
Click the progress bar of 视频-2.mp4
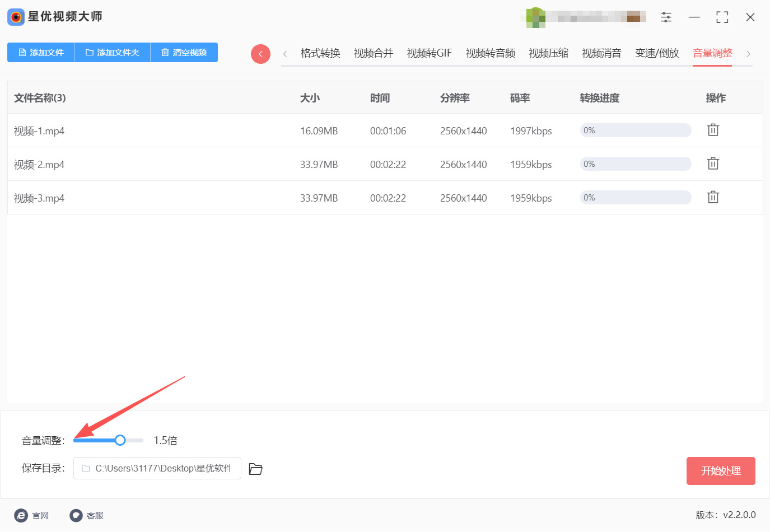[x=636, y=164]
